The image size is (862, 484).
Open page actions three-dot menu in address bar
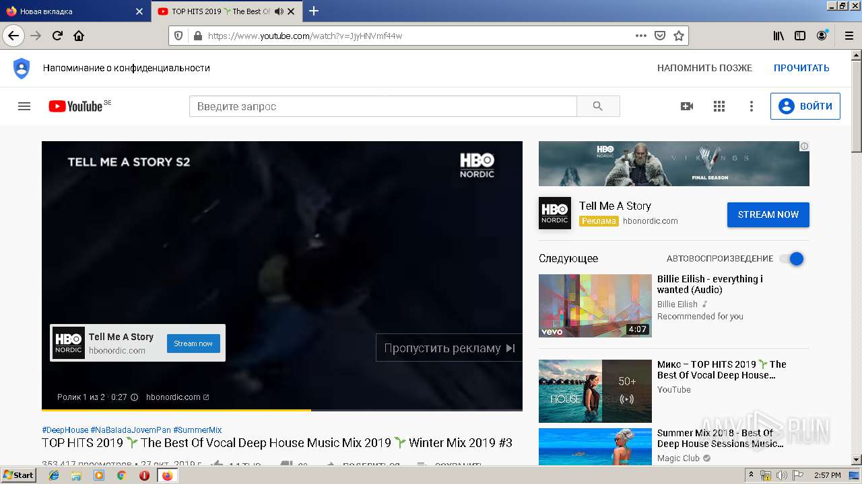641,36
